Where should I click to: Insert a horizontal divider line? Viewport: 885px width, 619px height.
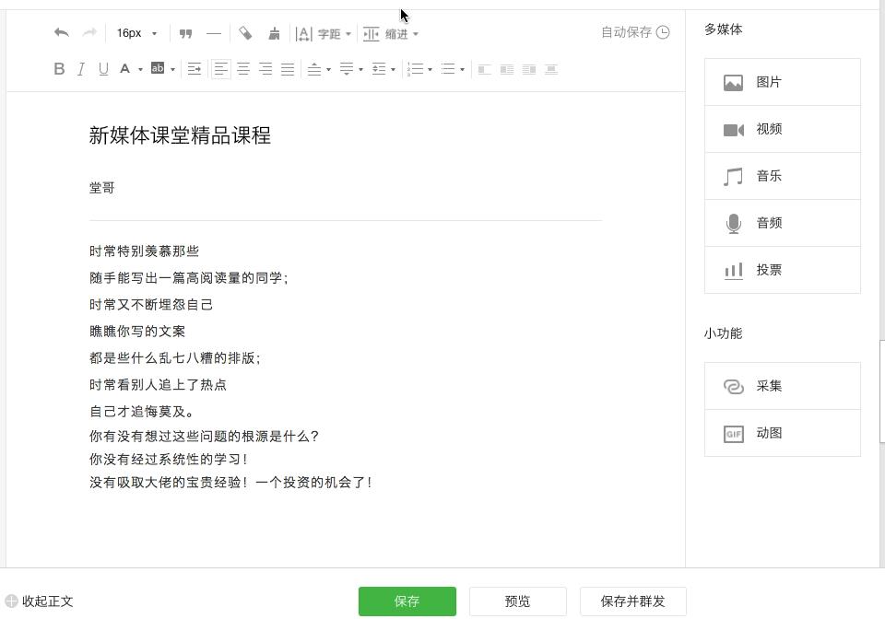click(x=213, y=32)
